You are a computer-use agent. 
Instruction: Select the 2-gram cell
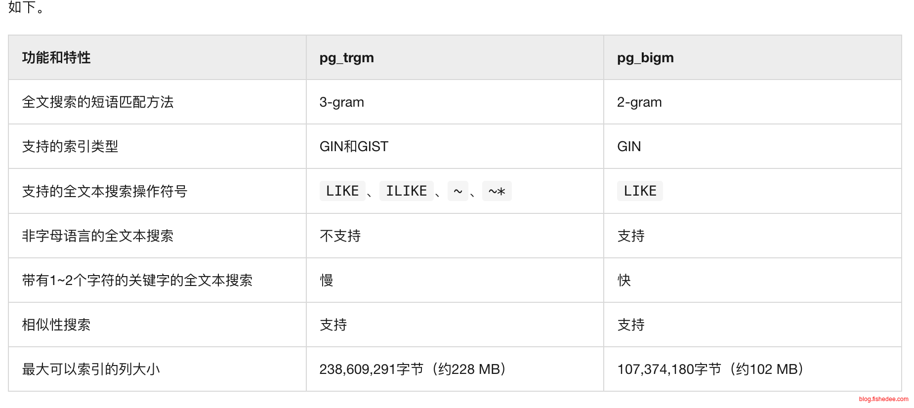pos(639,102)
